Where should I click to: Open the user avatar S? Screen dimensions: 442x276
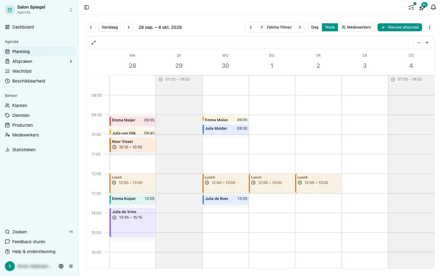[x=10, y=266]
